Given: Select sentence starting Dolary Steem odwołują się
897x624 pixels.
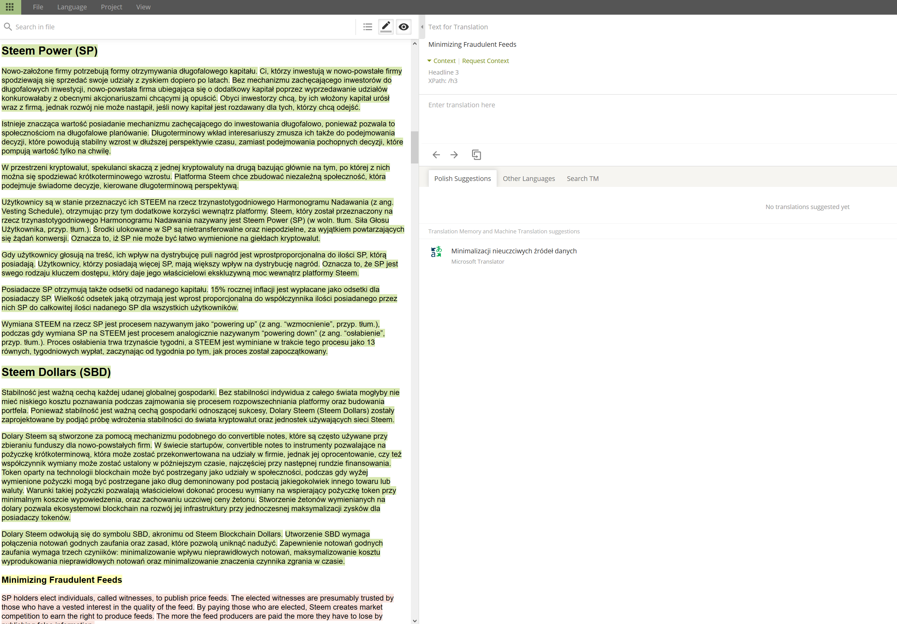Looking at the screenshot, I should coord(142,534).
